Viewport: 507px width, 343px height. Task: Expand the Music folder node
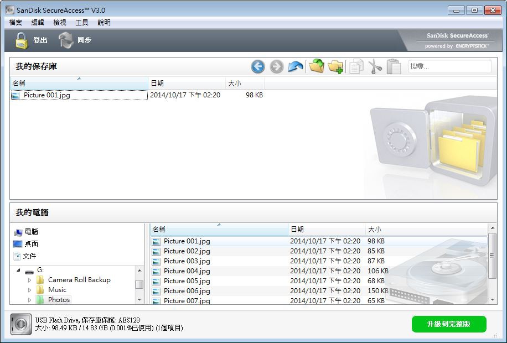point(29,290)
